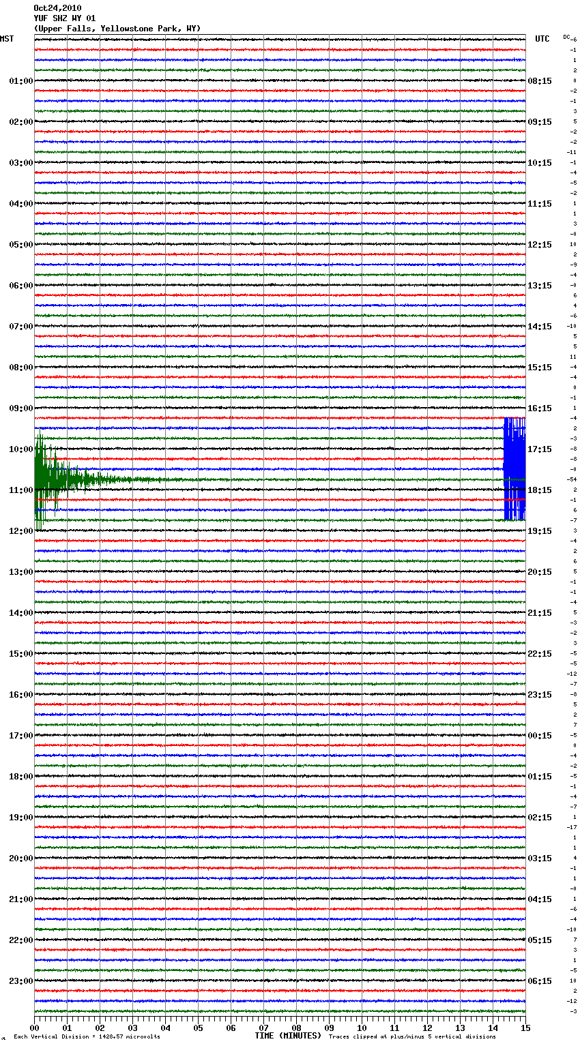The image size is (580, 1046).
Task: Click the 13:15 UTC time label
Action: click(x=540, y=286)
